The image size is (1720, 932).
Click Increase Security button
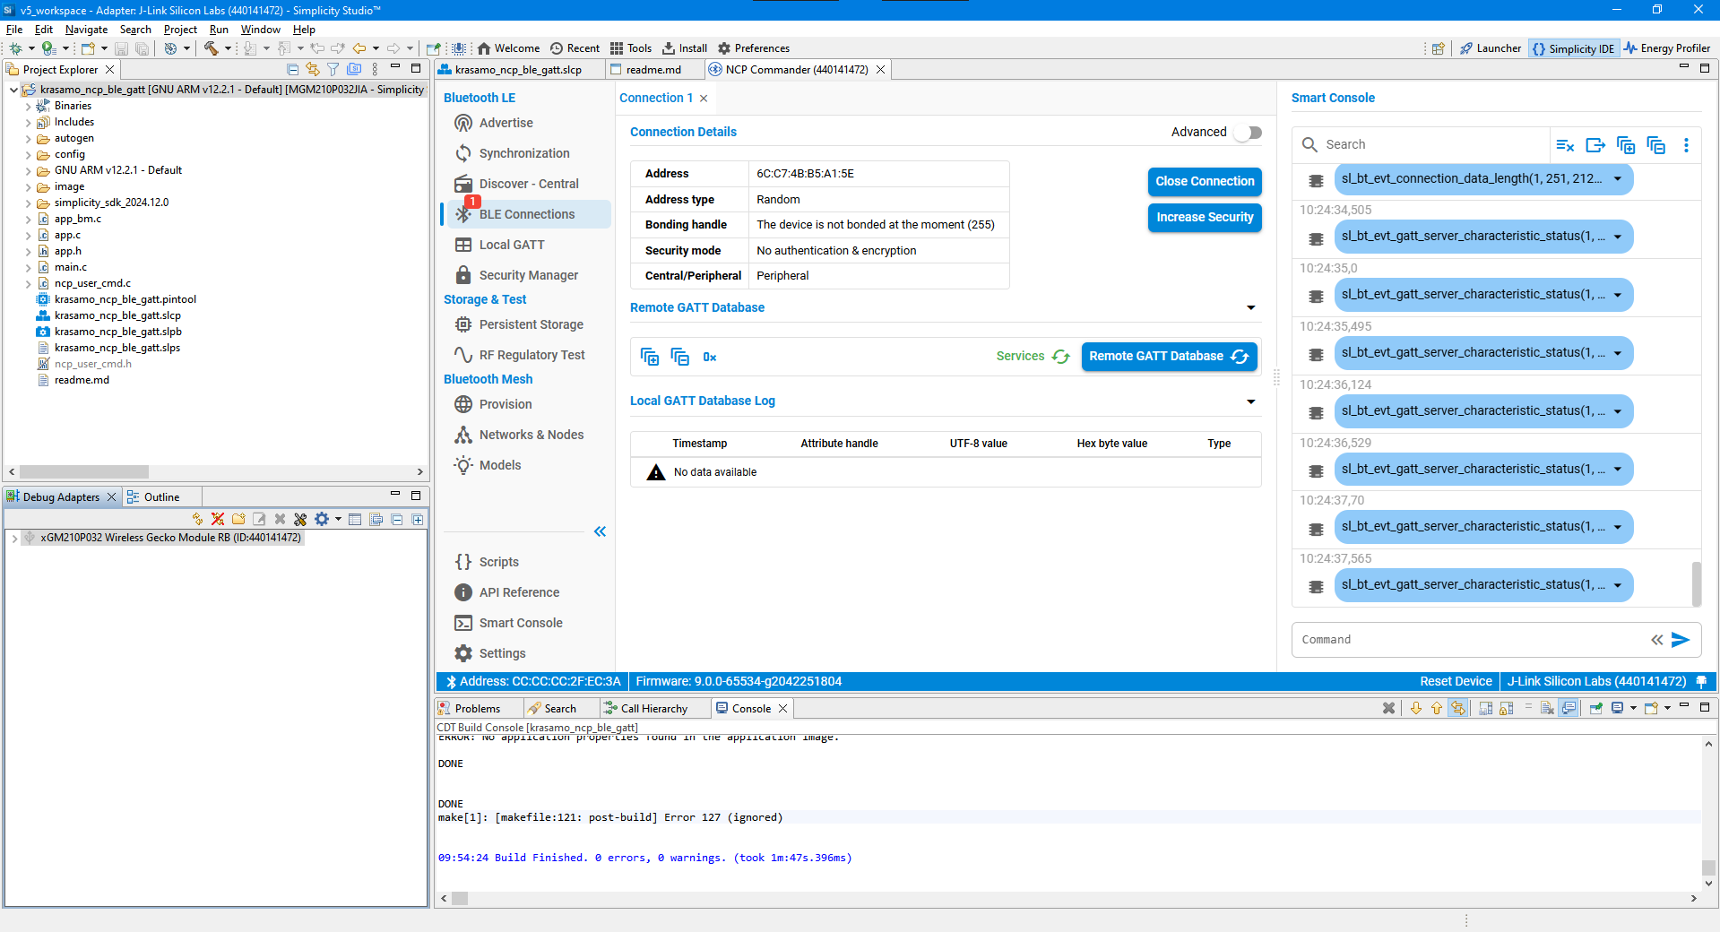click(x=1205, y=217)
